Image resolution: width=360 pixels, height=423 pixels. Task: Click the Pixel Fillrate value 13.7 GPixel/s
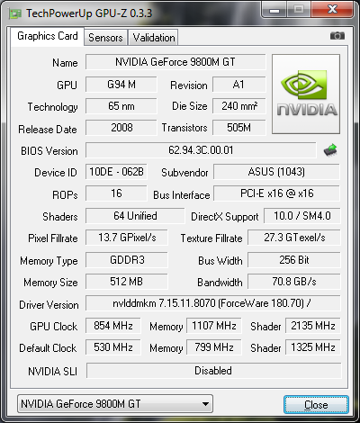click(127, 238)
